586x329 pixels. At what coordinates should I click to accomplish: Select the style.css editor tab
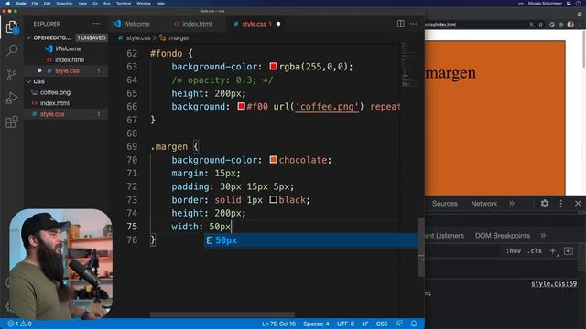(x=255, y=24)
